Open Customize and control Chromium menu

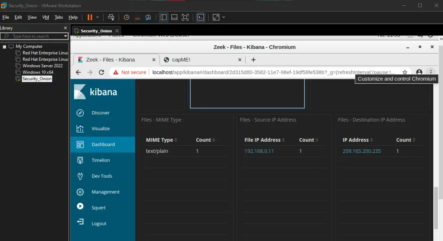pyautogui.click(x=431, y=72)
